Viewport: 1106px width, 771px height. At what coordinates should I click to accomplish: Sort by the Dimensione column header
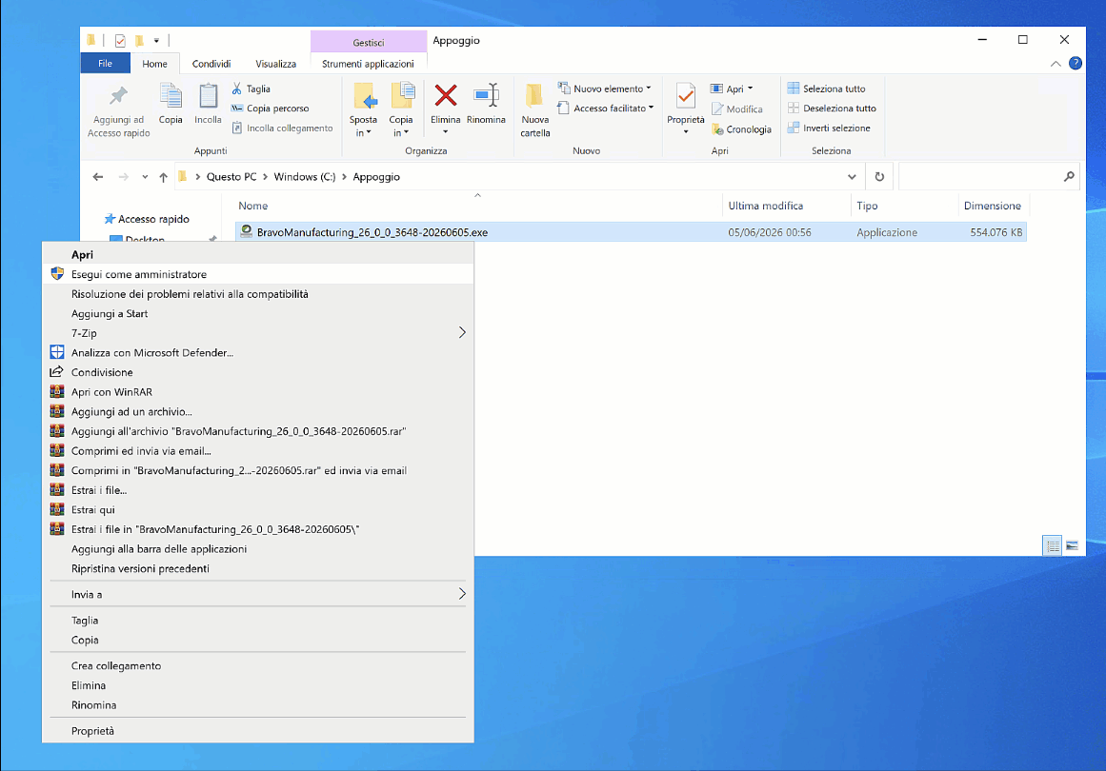tap(994, 206)
